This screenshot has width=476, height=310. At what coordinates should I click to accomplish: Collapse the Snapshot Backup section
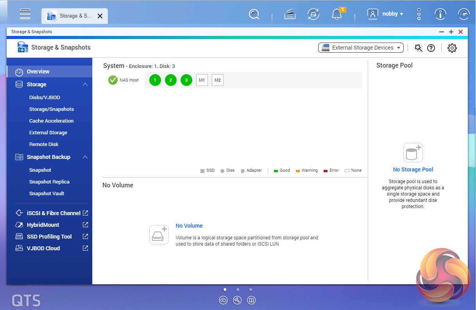click(85, 157)
